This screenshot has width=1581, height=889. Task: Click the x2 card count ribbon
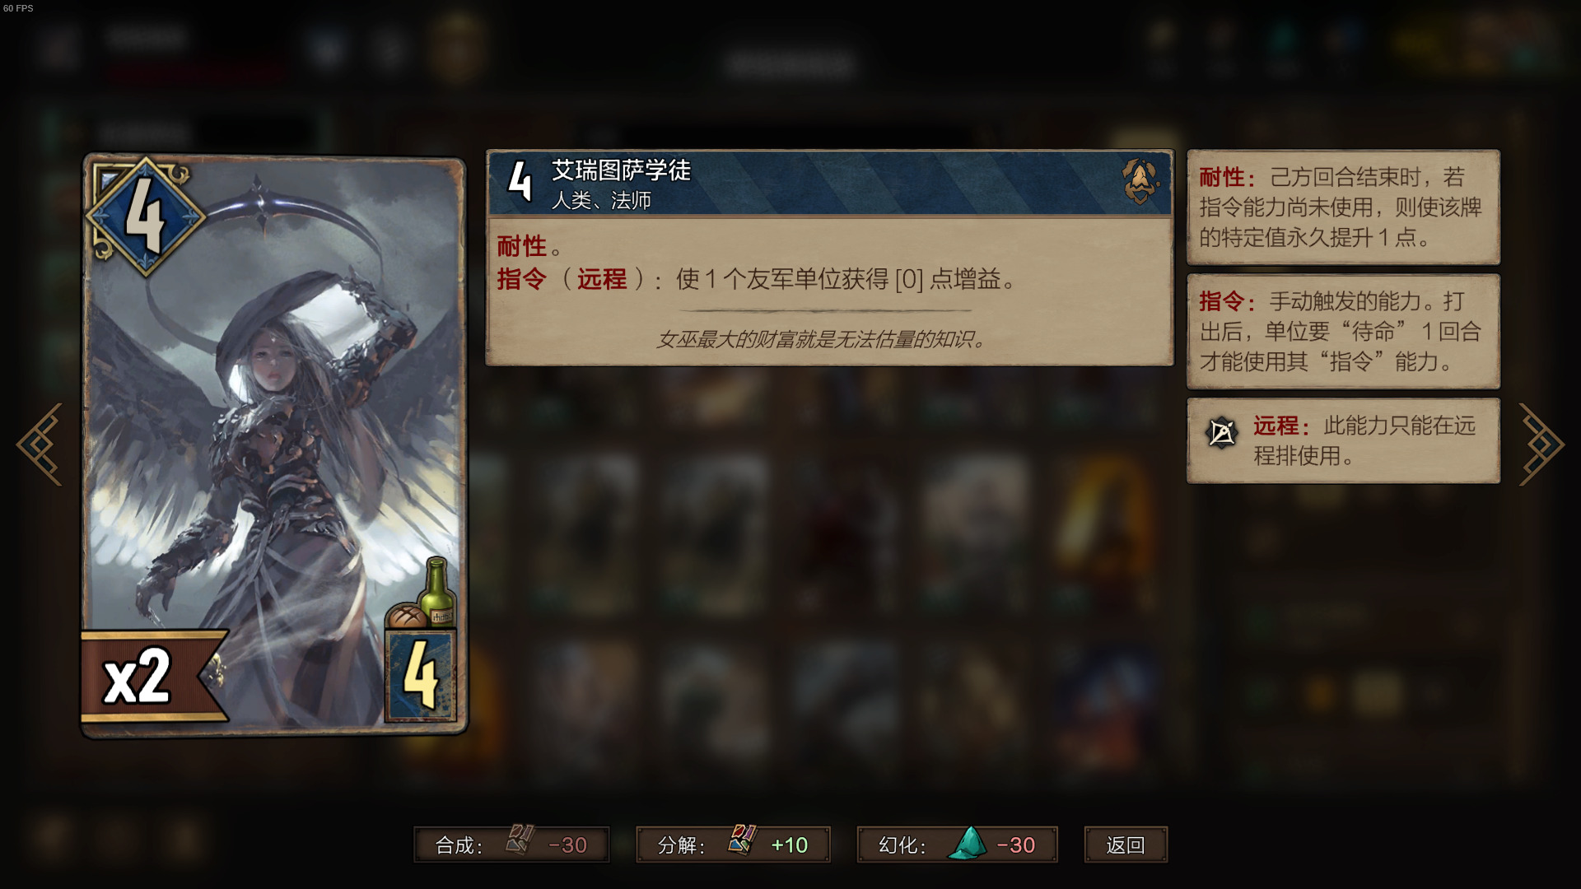point(154,677)
